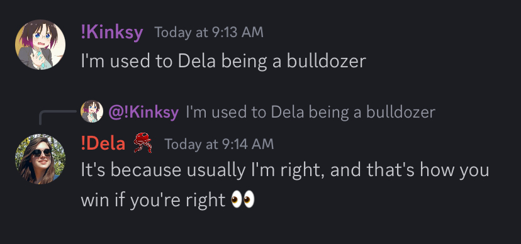Click the Today at 9:13 AM timestamp

pos(209,33)
